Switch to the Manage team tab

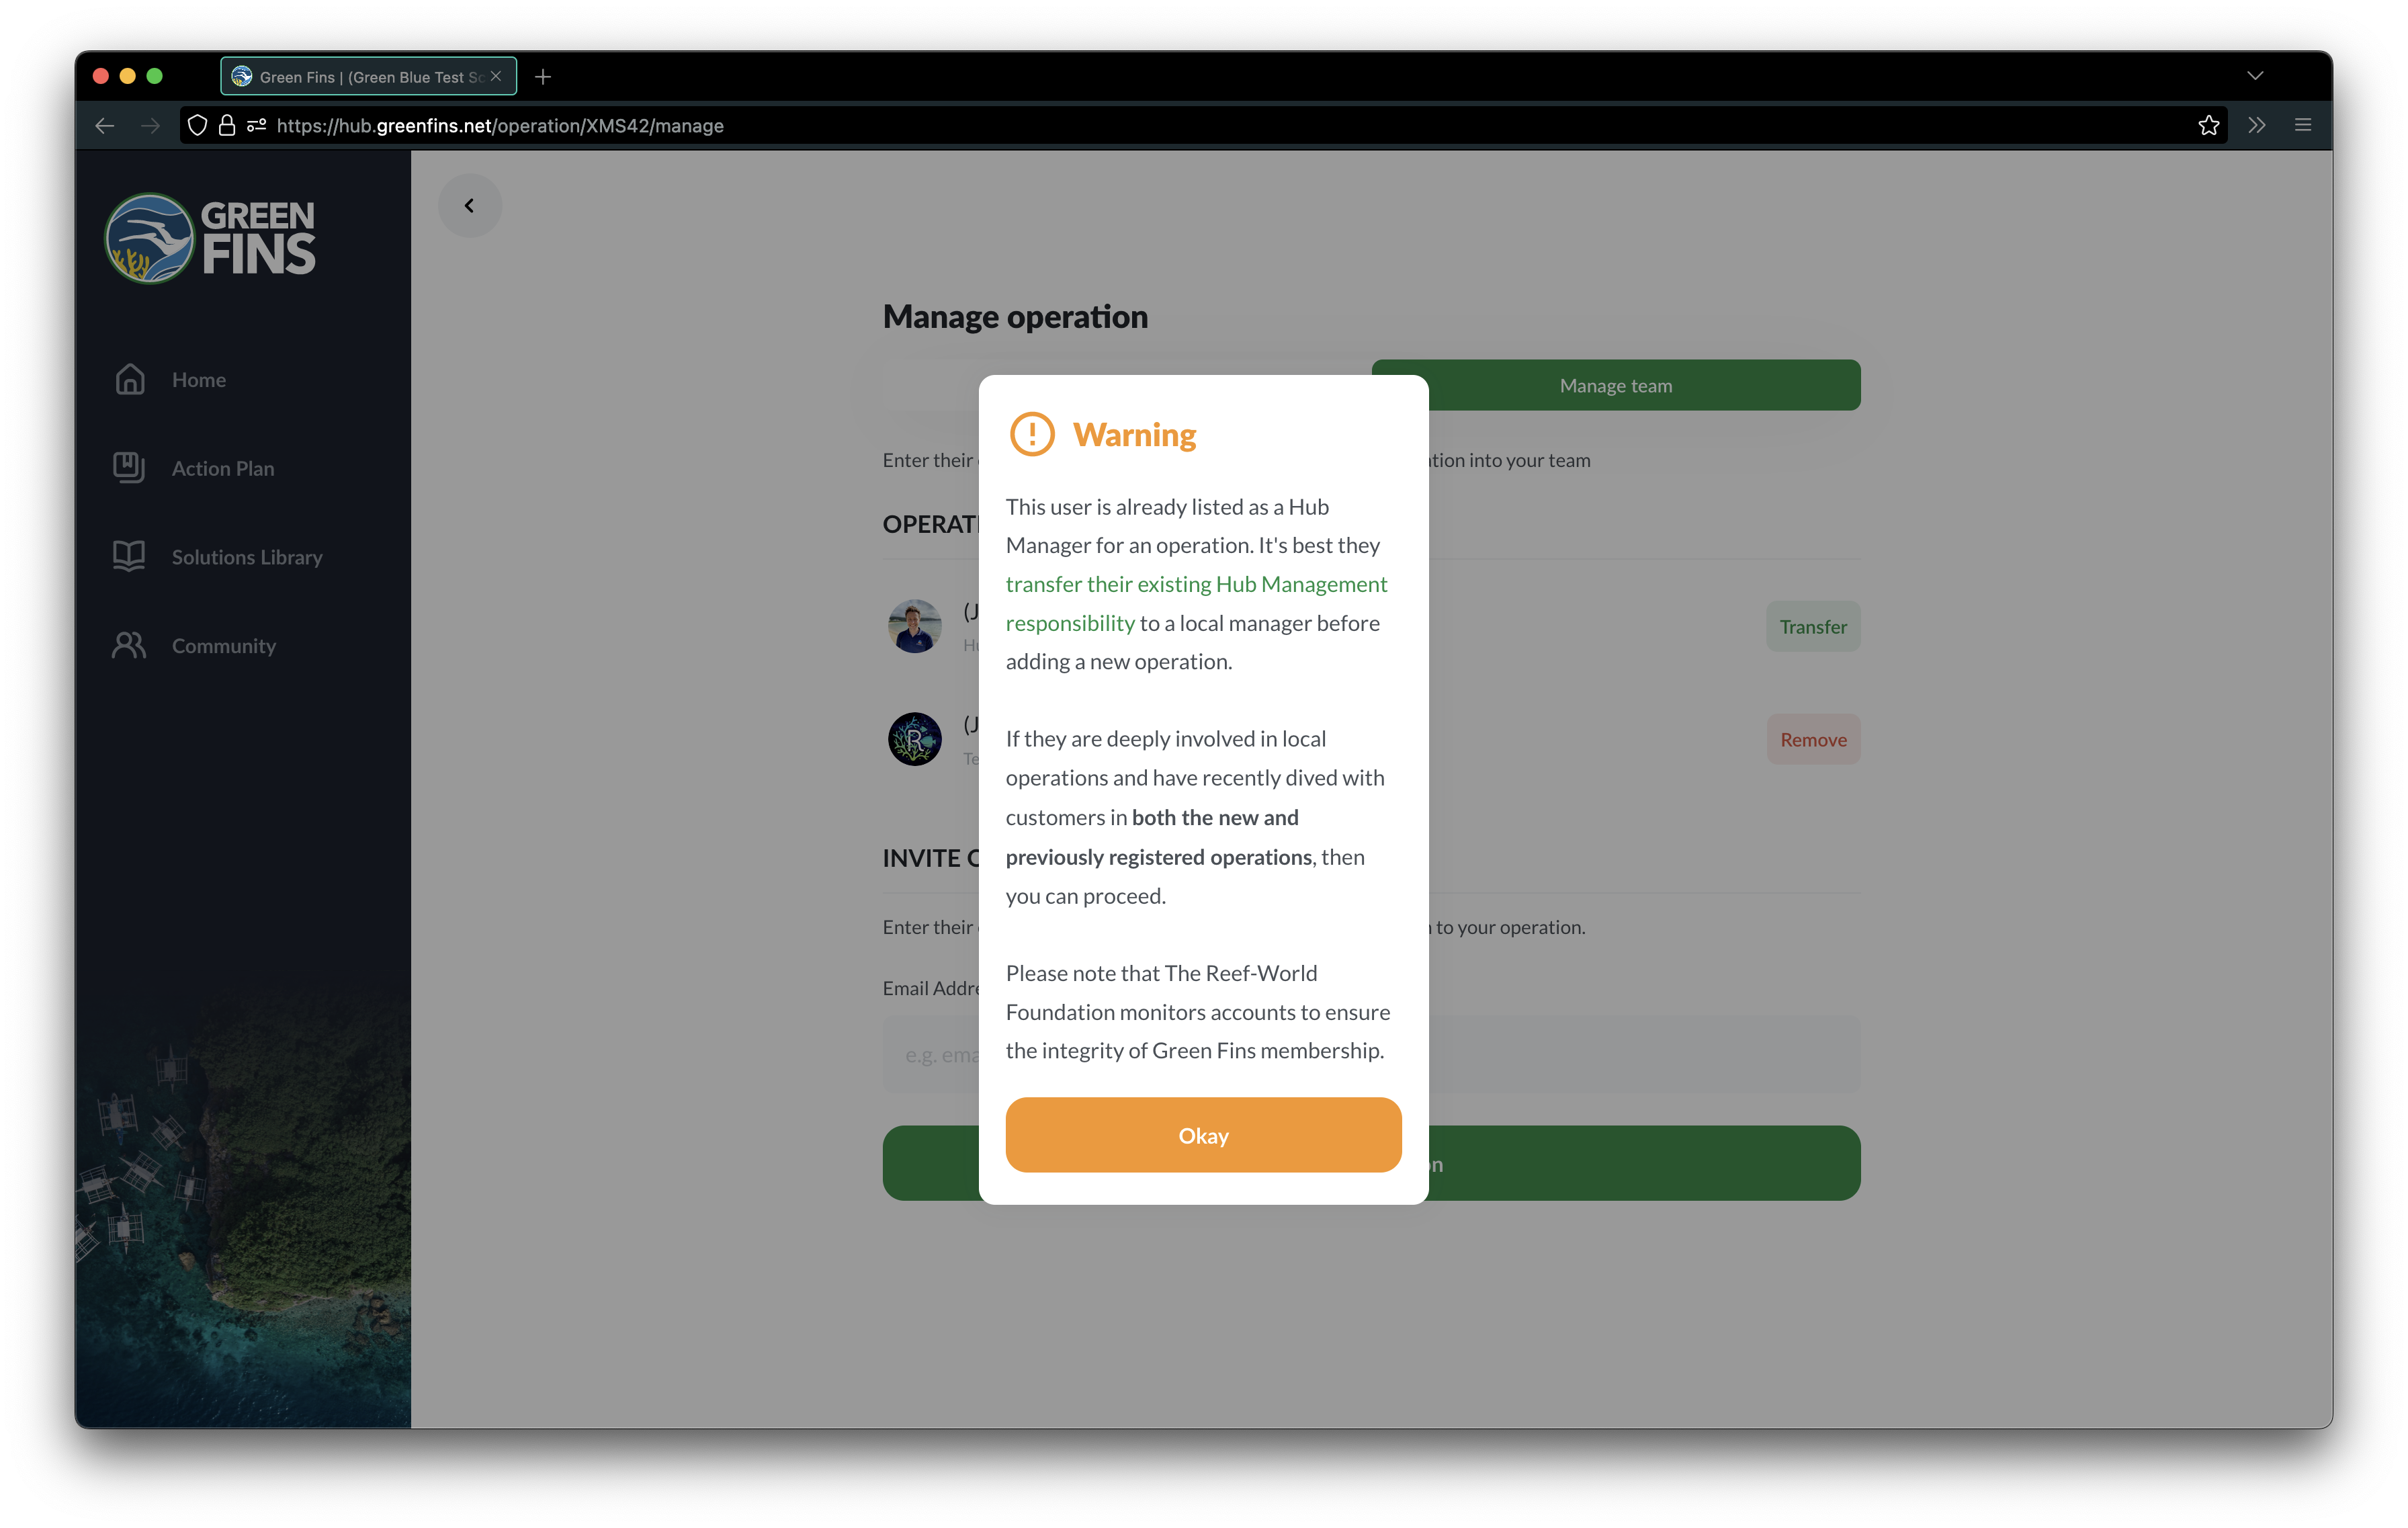[x=1616, y=385]
